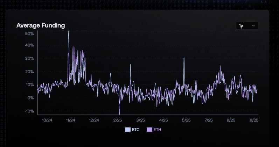Click the 20% label on the y-axis
279x147 pixels.
(x=29, y=72)
